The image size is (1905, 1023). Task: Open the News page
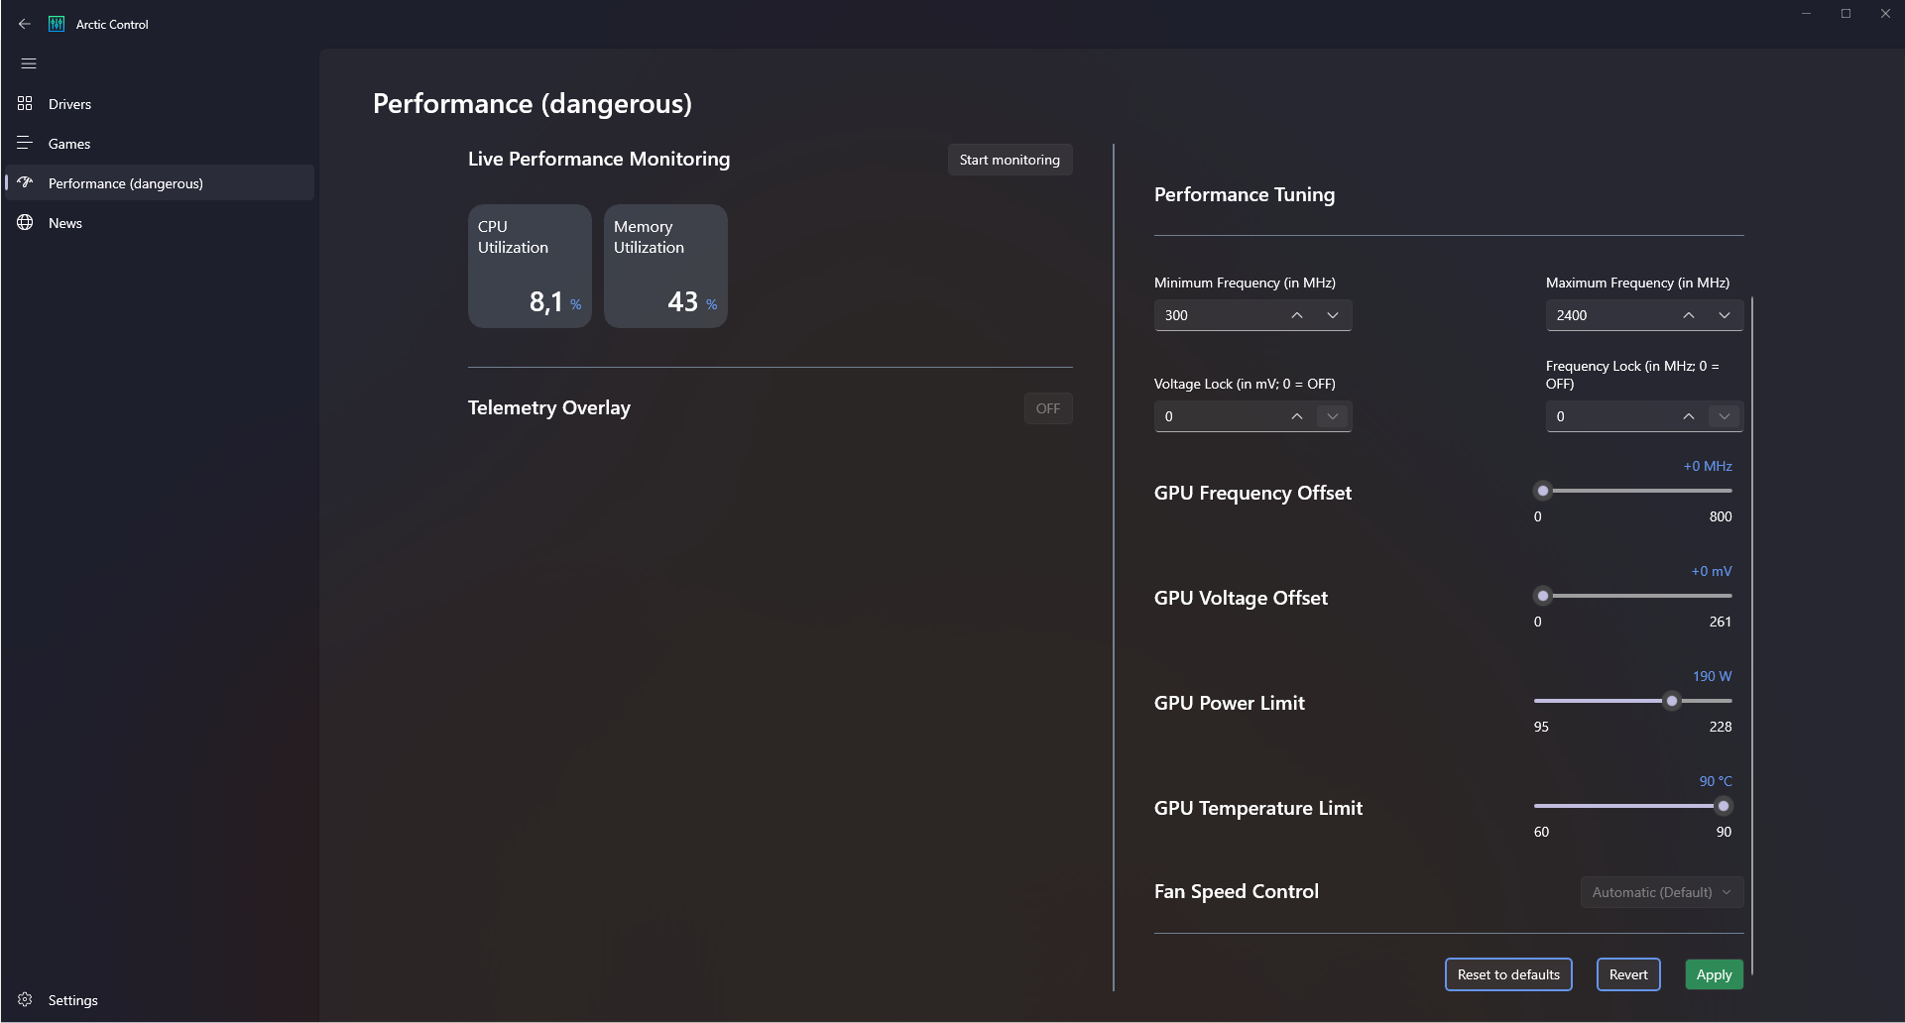(x=160, y=223)
